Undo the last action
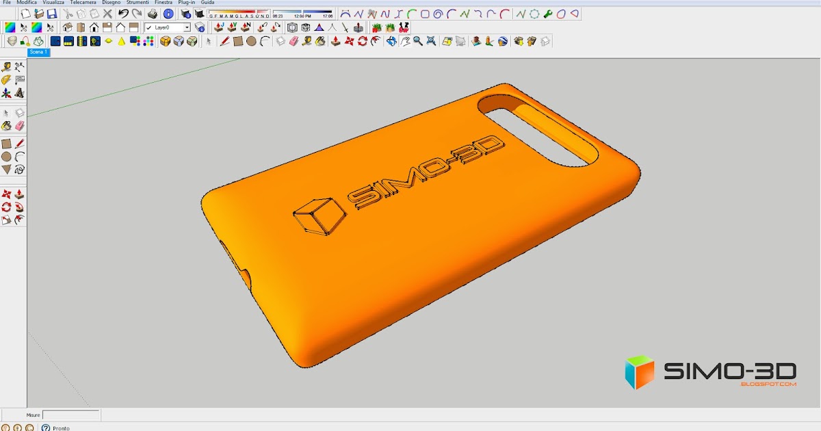This screenshot has height=431, width=821. coord(123,14)
